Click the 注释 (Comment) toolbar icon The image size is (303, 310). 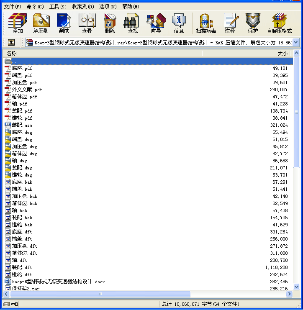click(x=230, y=23)
